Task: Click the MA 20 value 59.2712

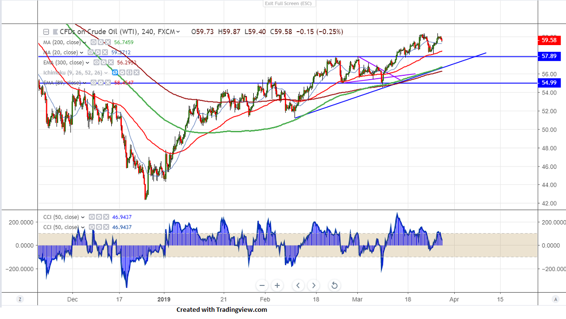Action: [121, 52]
